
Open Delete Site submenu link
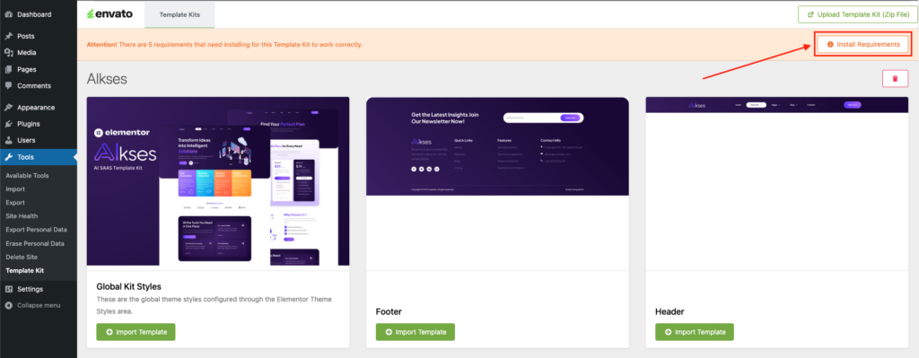22,258
